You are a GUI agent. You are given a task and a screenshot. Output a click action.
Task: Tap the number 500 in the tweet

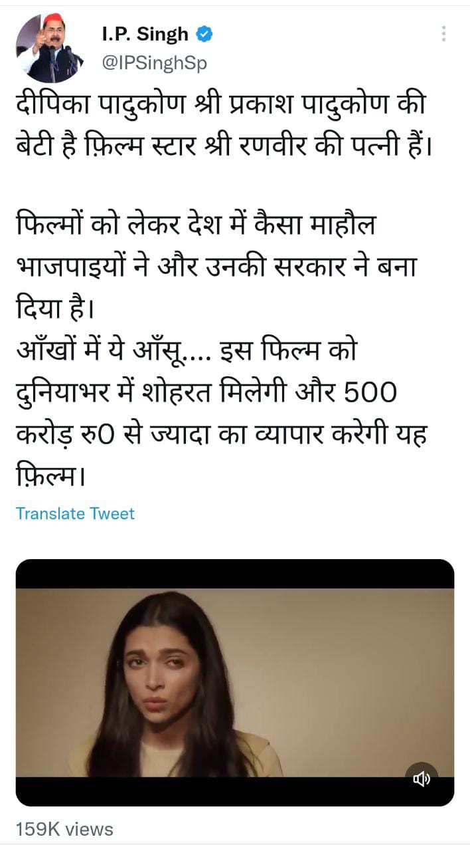[x=368, y=392]
